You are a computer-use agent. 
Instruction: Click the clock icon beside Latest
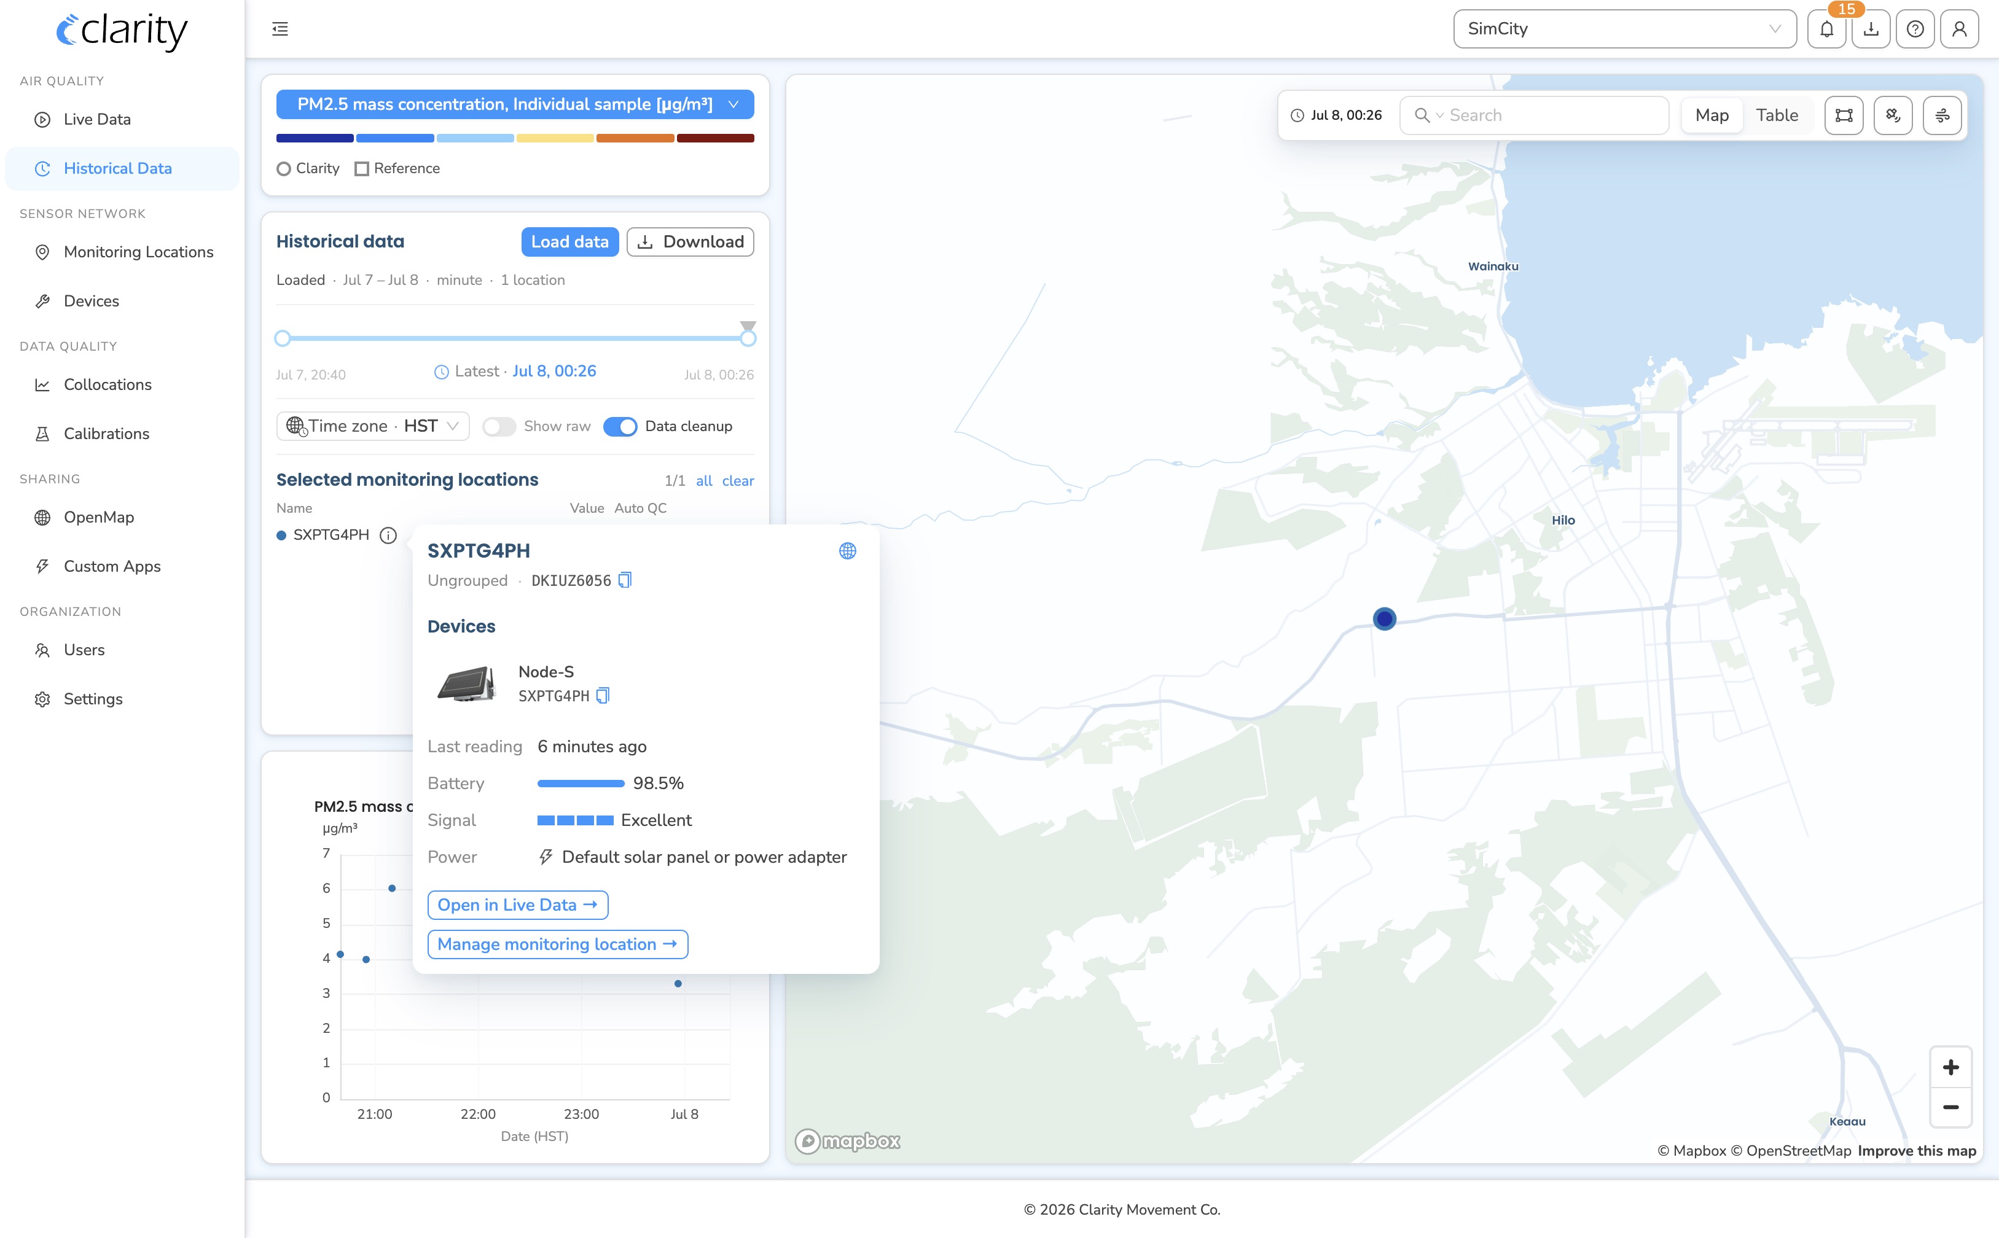(442, 372)
